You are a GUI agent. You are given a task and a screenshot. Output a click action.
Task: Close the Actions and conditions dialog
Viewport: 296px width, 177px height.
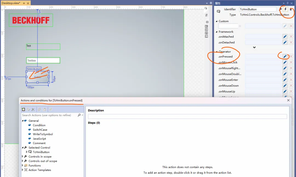coord(288,100)
